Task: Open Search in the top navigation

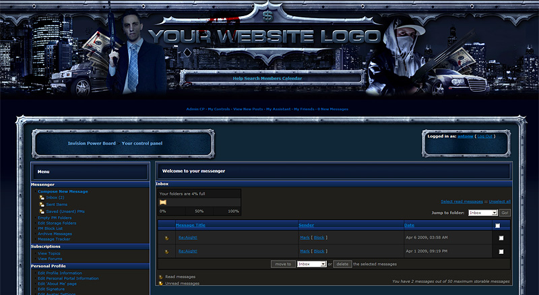Action: 251,78
